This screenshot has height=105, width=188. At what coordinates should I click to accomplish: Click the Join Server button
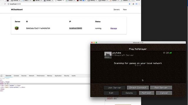click(x=115, y=87)
